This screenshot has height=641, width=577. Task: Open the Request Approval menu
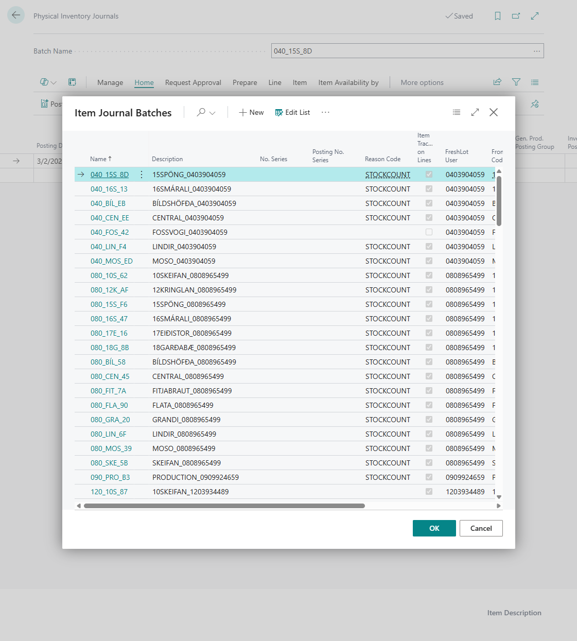click(193, 82)
